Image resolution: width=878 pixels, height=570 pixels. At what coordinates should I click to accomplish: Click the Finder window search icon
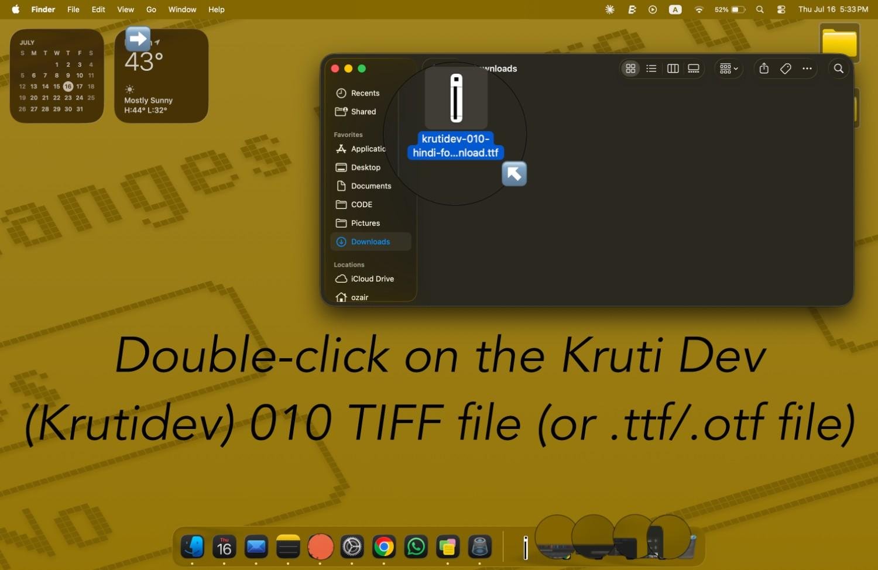[x=839, y=68]
